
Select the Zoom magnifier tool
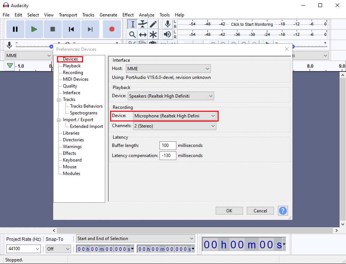point(132,34)
